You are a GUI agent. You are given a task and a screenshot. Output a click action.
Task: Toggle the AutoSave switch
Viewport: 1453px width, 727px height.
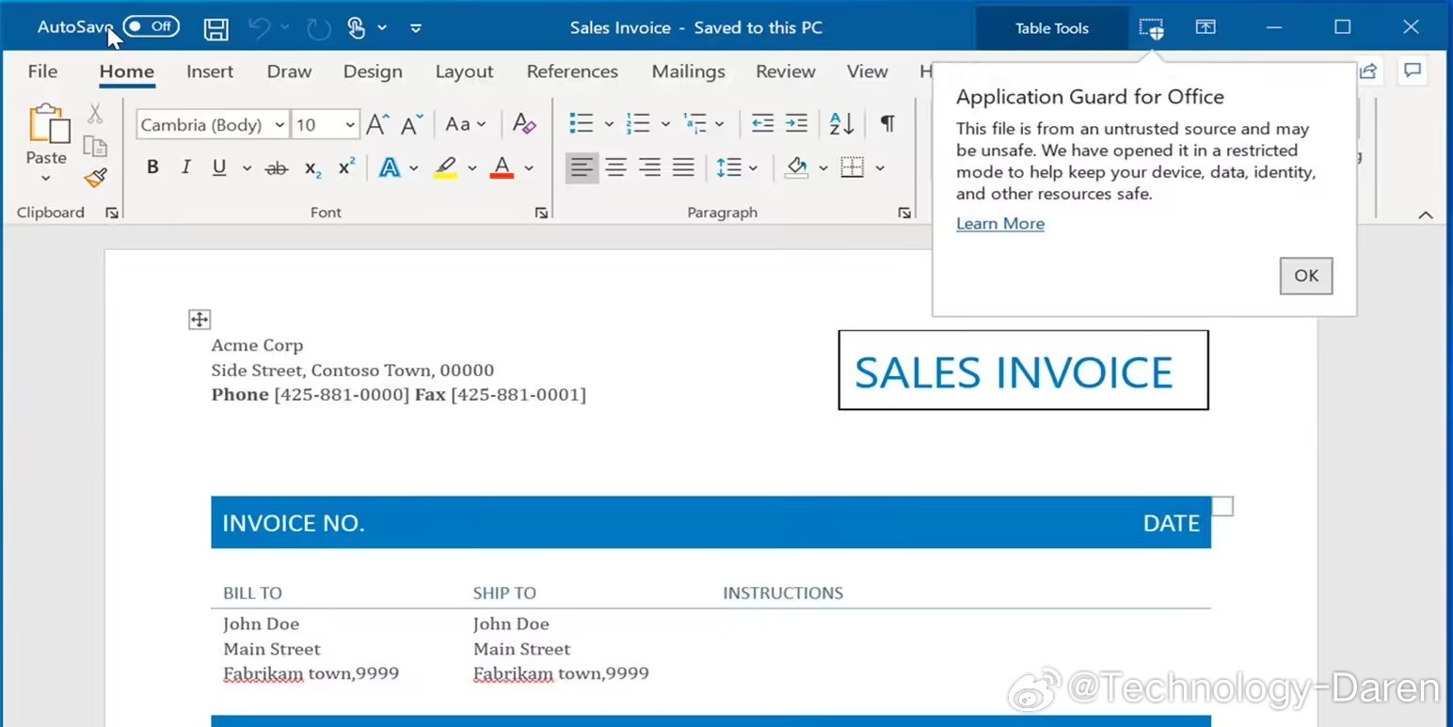click(151, 26)
